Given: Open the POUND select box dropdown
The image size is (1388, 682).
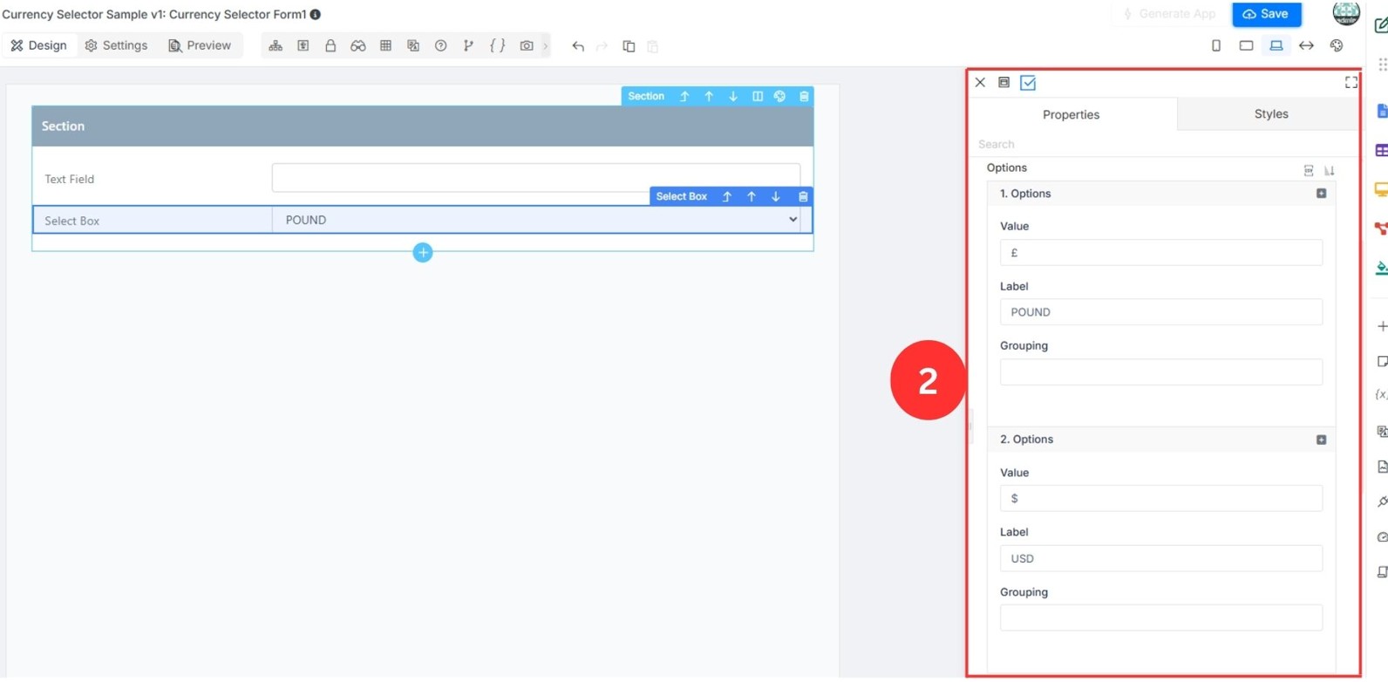Looking at the screenshot, I should tap(542, 220).
